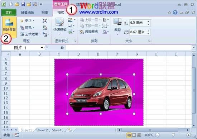Go to the last sheet navigation arrow
The height and width of the screenshot is (139, 197).
coord(15,130)
